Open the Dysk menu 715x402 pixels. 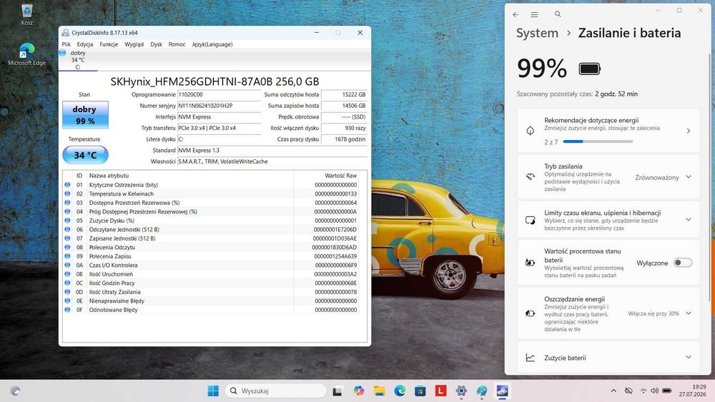coord(156,44)
